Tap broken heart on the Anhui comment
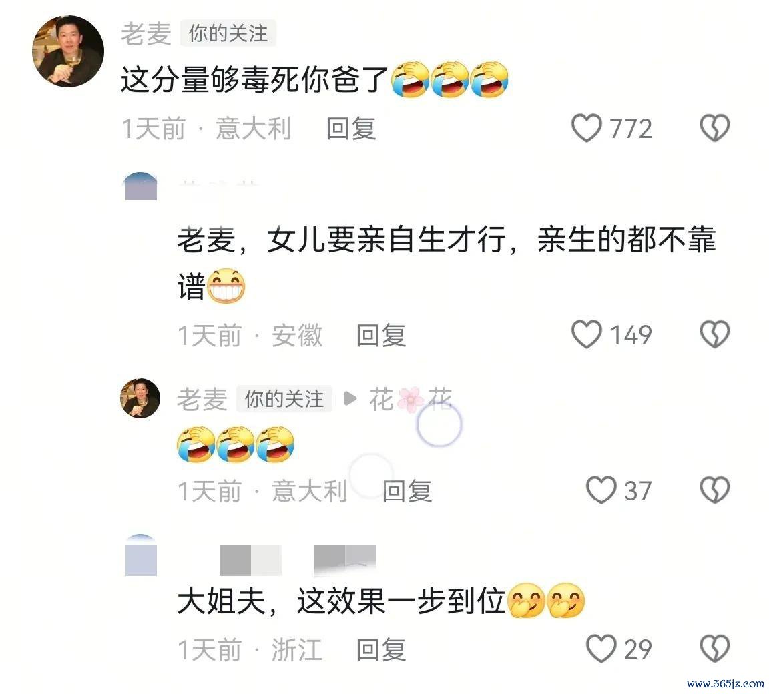The image size is (769, 694). [x=714, y=335]
